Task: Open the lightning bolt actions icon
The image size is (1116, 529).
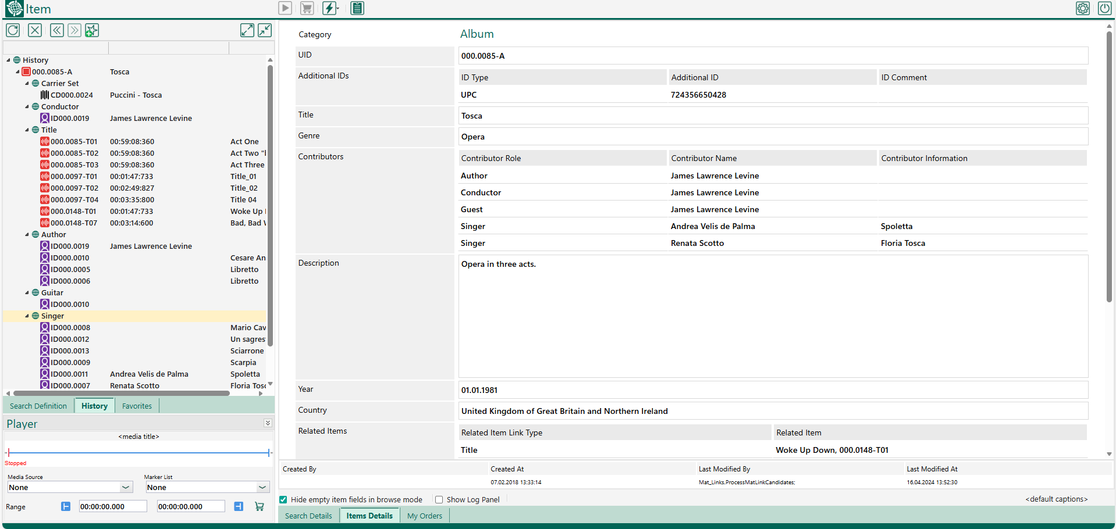Action: (330, 8)
